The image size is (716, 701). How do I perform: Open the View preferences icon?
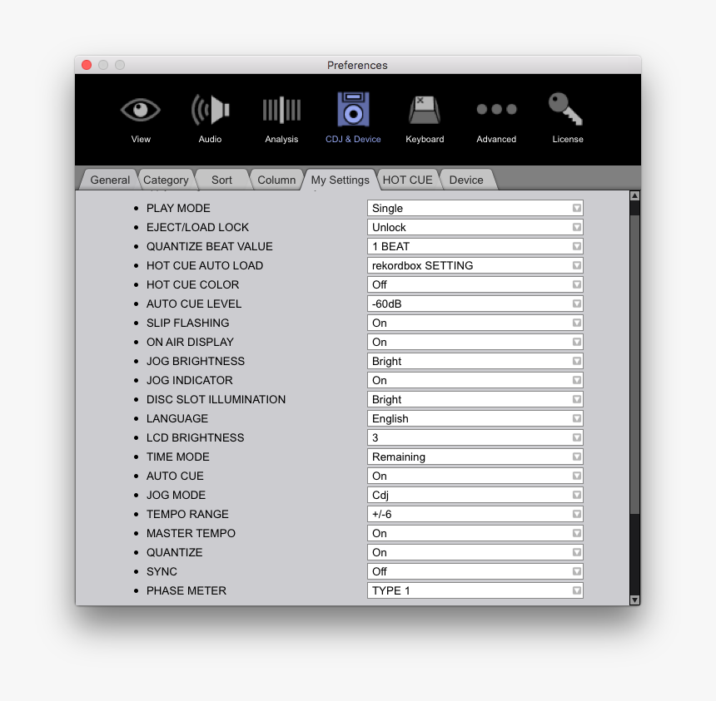point(140,116)
